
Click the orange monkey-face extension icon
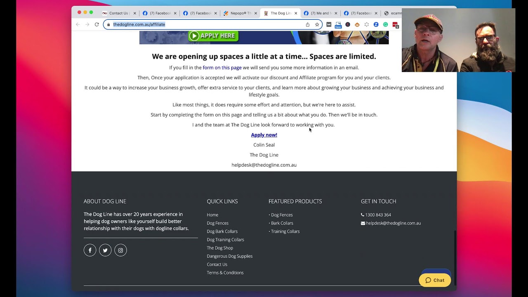[357, 24]
